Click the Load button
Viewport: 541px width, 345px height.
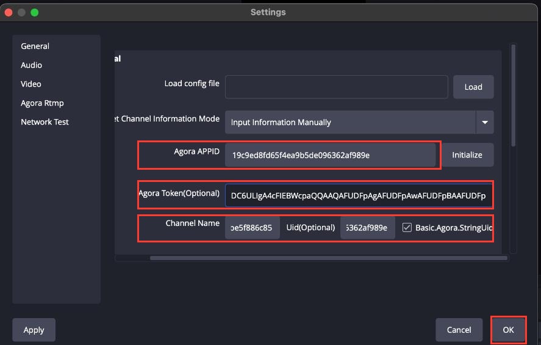473,87
